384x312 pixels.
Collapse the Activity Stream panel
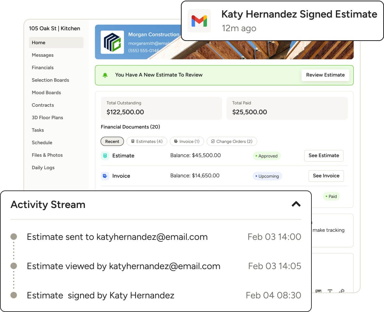pyautogui.click(x=296, y=204)
